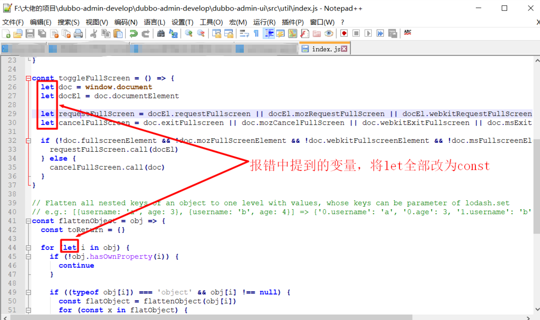Open the 运行(R) menu
Screen dimensions: 540x320
pos(264,22)
